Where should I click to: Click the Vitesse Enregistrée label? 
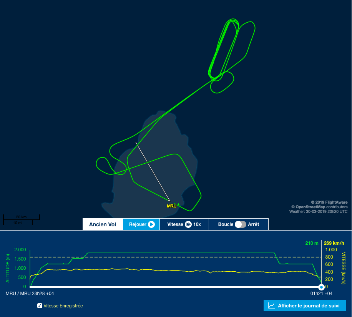click(63, 306)
